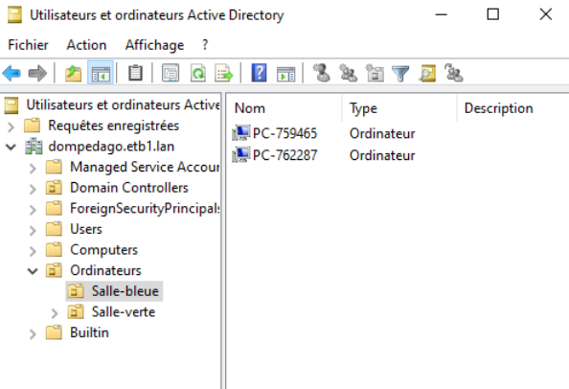Viewport: 569px width, 389px height.
Task: Expand the Builtin container
Action: [33, 333]
